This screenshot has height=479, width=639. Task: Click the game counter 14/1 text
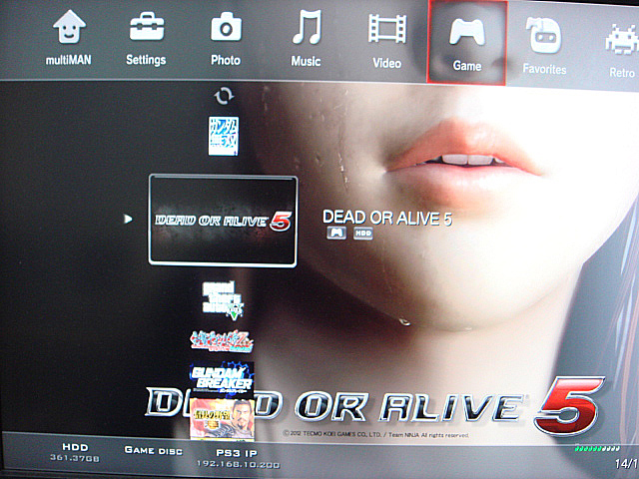(x=626, y=463)
